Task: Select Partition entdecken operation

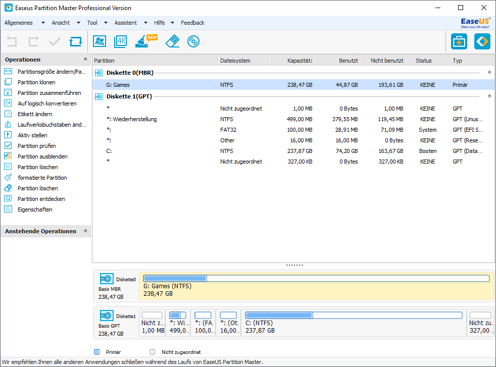Action: pyautogui.click(x=34, y=199)
